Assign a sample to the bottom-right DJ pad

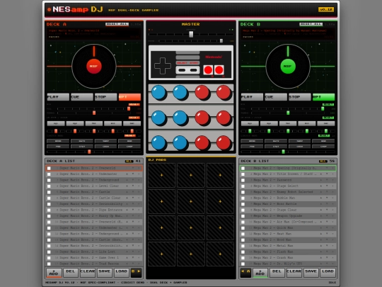pos(220,254)
